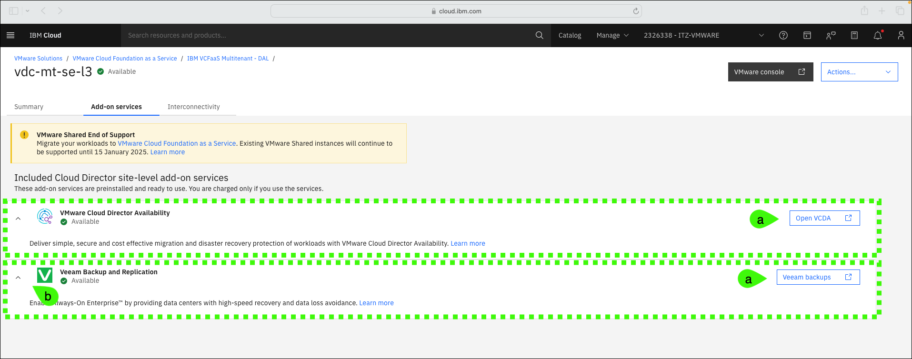Expand the Manage menu
The height and width of the screenshot is (359, 912).
(x=612, y=35)
